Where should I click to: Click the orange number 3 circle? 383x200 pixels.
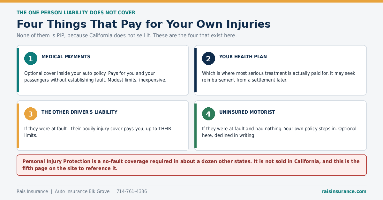pyautogui.click(x=31, y=114)
